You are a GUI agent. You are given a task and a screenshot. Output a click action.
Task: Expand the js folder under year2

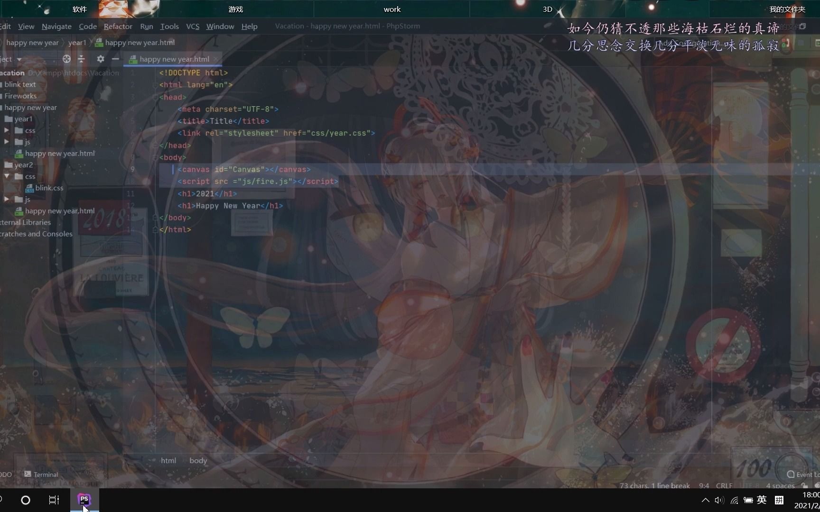point(7,200)
